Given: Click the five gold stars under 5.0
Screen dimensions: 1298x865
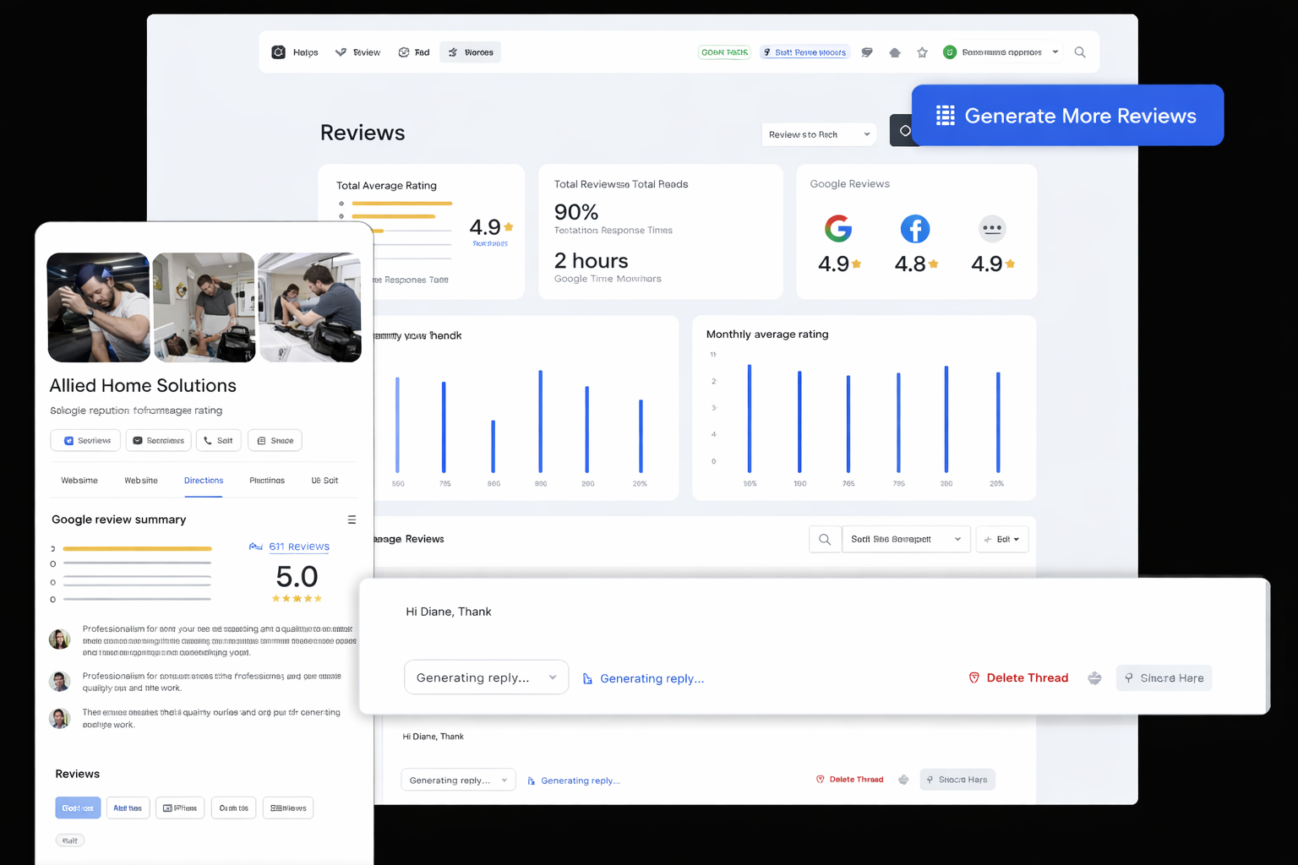Looking at the screenshot, I should click(x=297, y=598).
